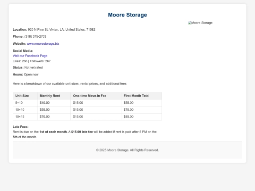
Task: Click the Likes: 266 | Followers: 267 line
Action: [x=32, y=61]
